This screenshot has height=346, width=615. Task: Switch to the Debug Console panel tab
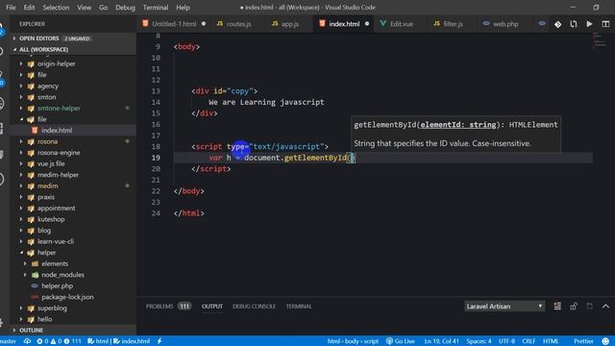254,306
